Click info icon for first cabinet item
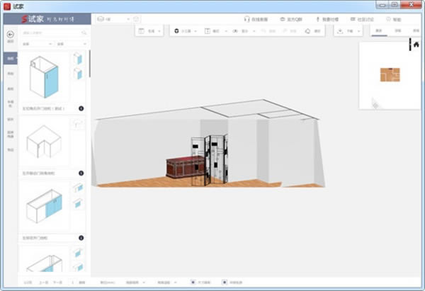Viewport: 425px width, 291px height. click(81, 108)
